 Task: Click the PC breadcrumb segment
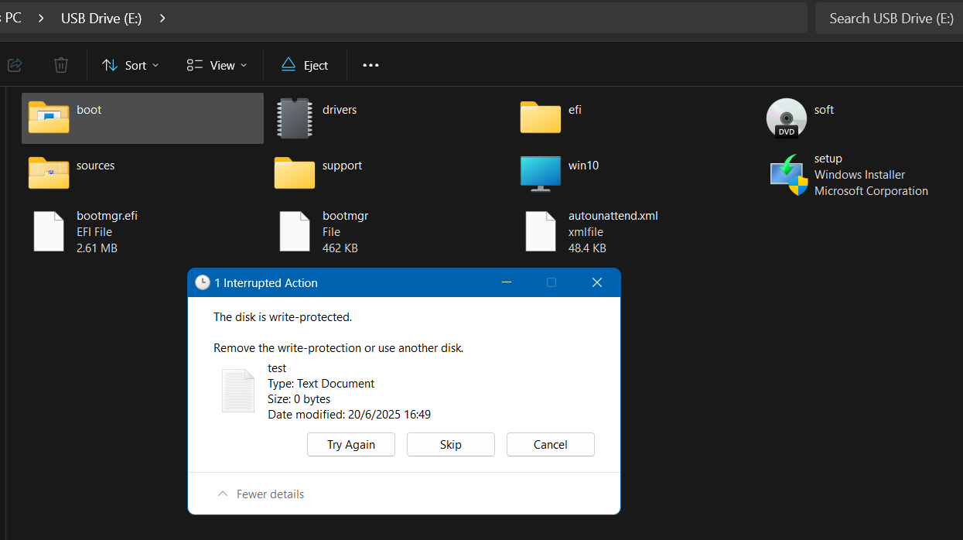pyautogui.click(x=12, y=18)
